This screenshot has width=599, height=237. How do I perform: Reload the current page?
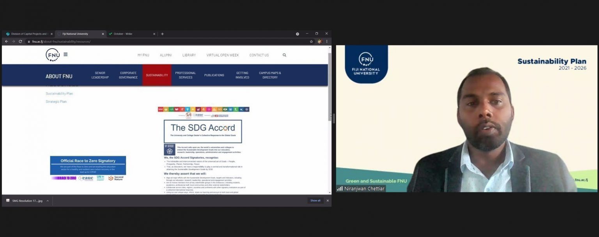click(x=20, y=42)
